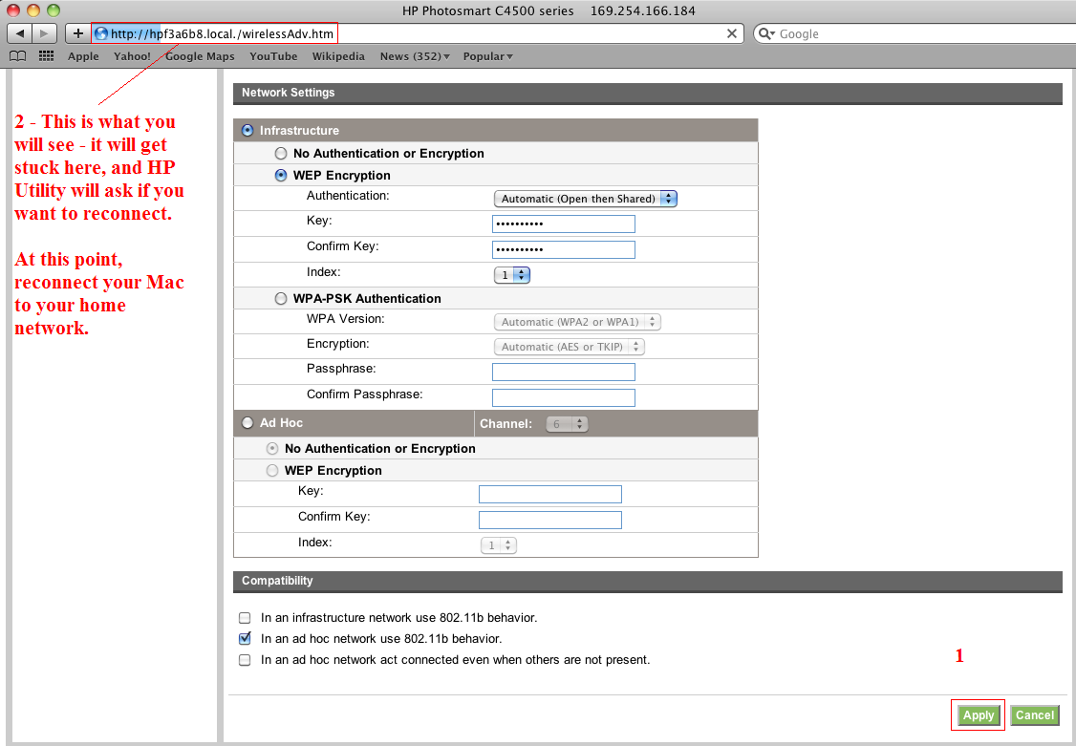The image size is (1076, 746).
Task: Open the bookmarks book icon
Action: click(16, 56)
